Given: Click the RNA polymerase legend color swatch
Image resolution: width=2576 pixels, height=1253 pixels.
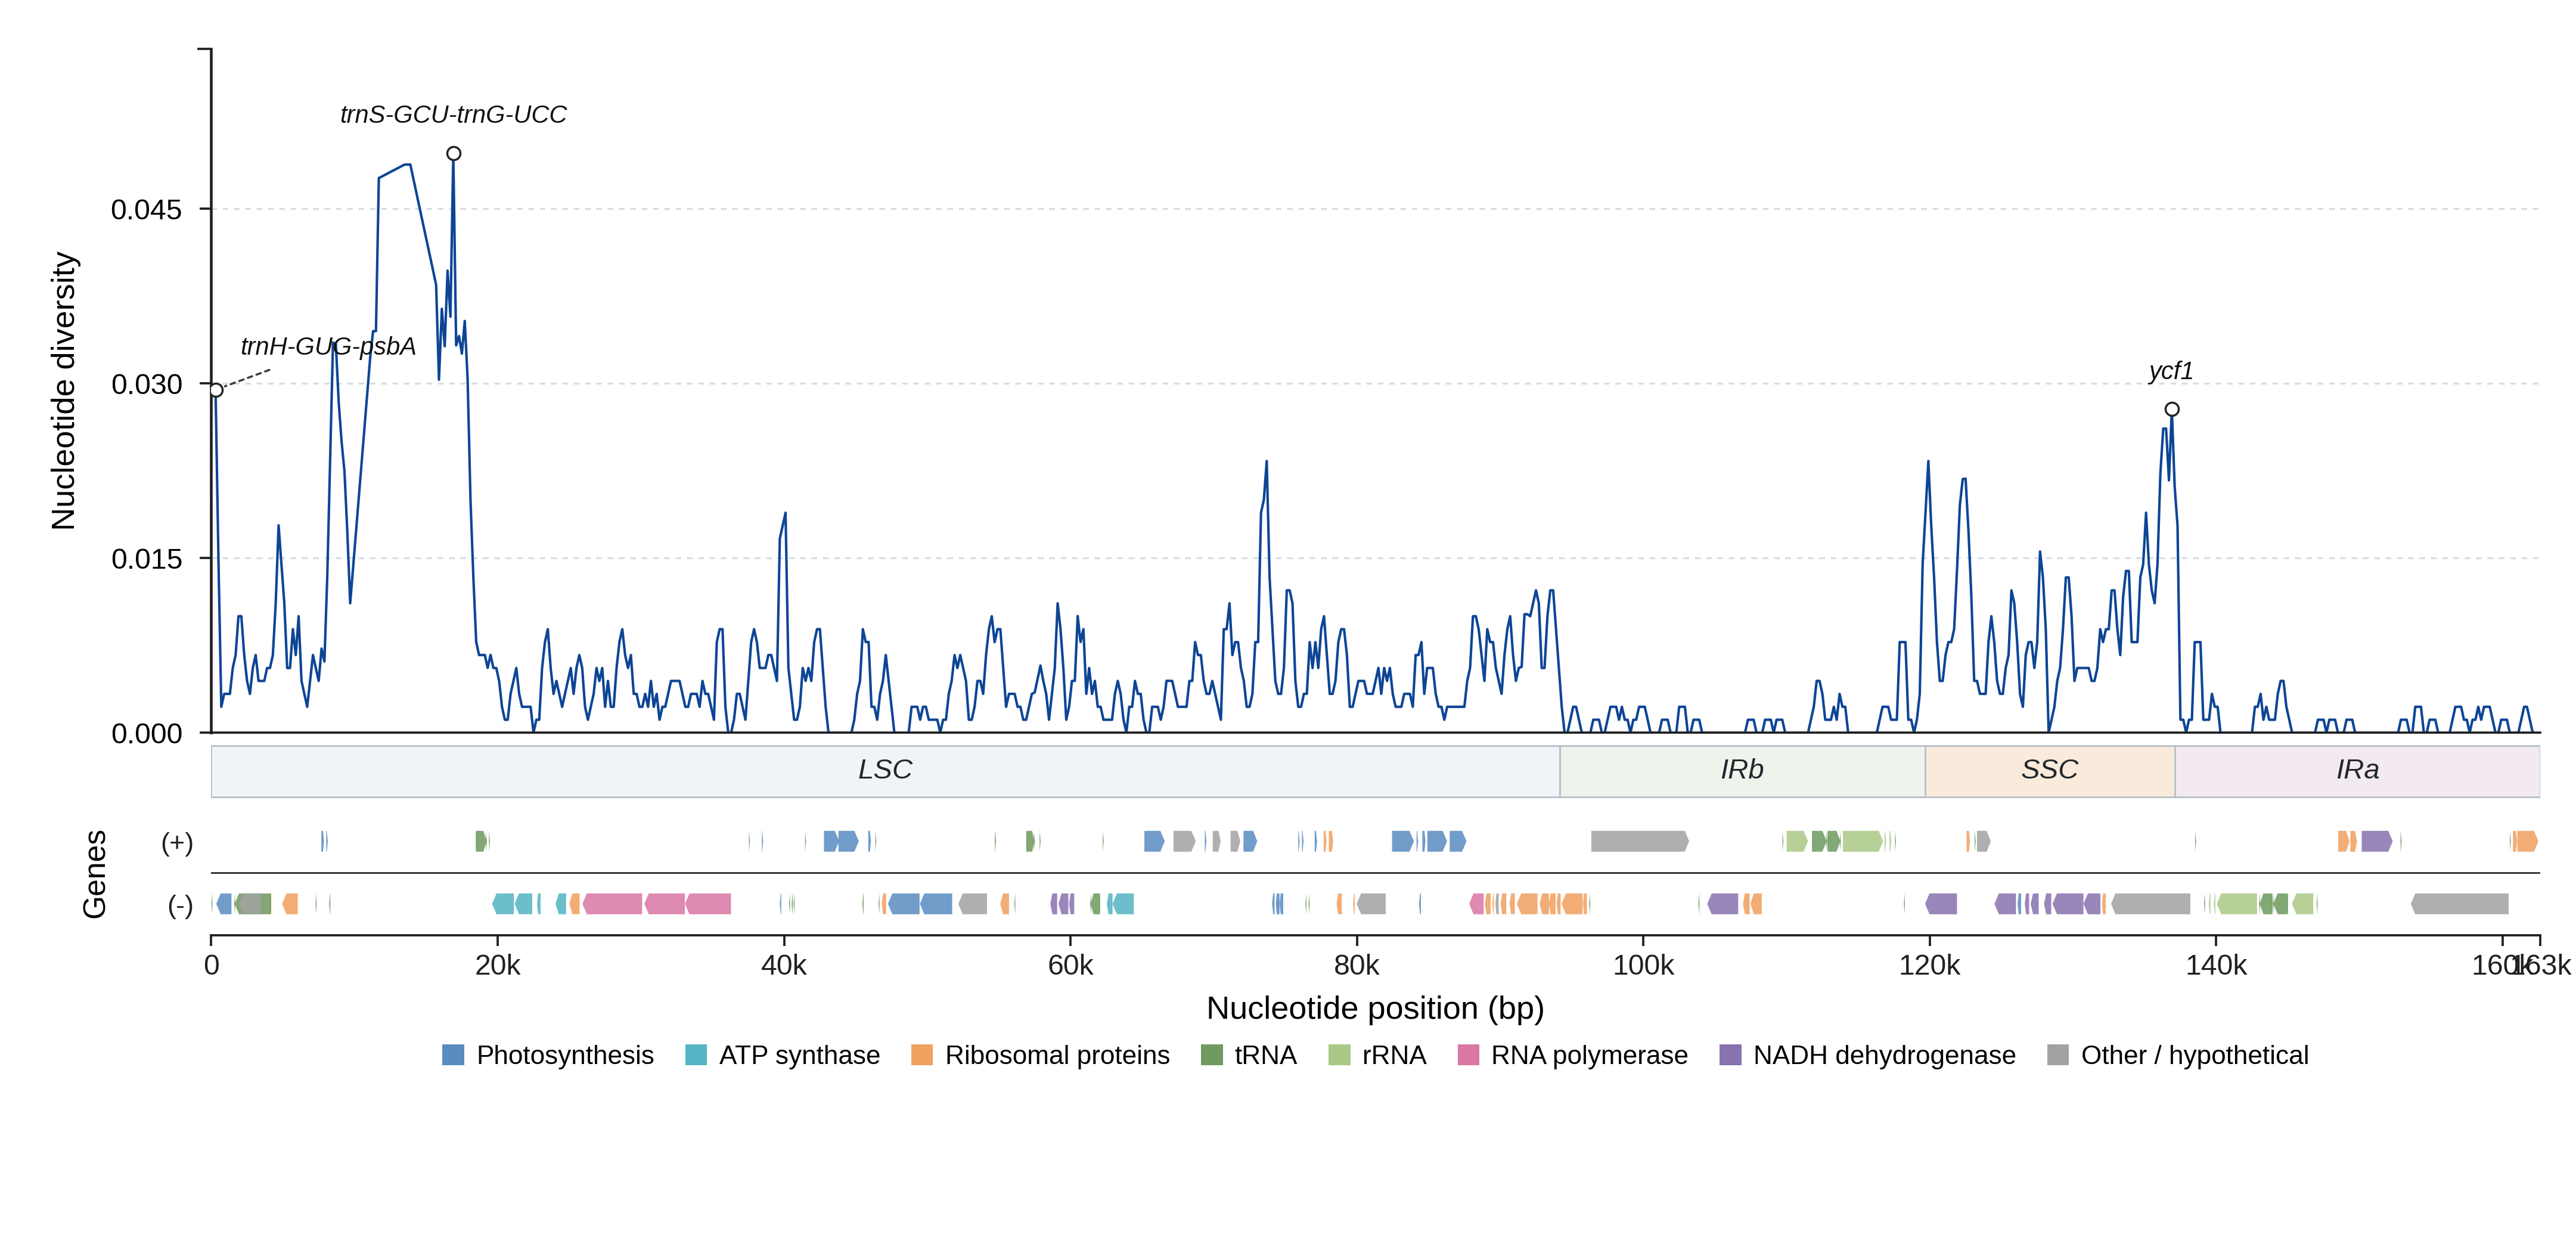Looking at the screenshot, I should click(x=1468, y=1055).
